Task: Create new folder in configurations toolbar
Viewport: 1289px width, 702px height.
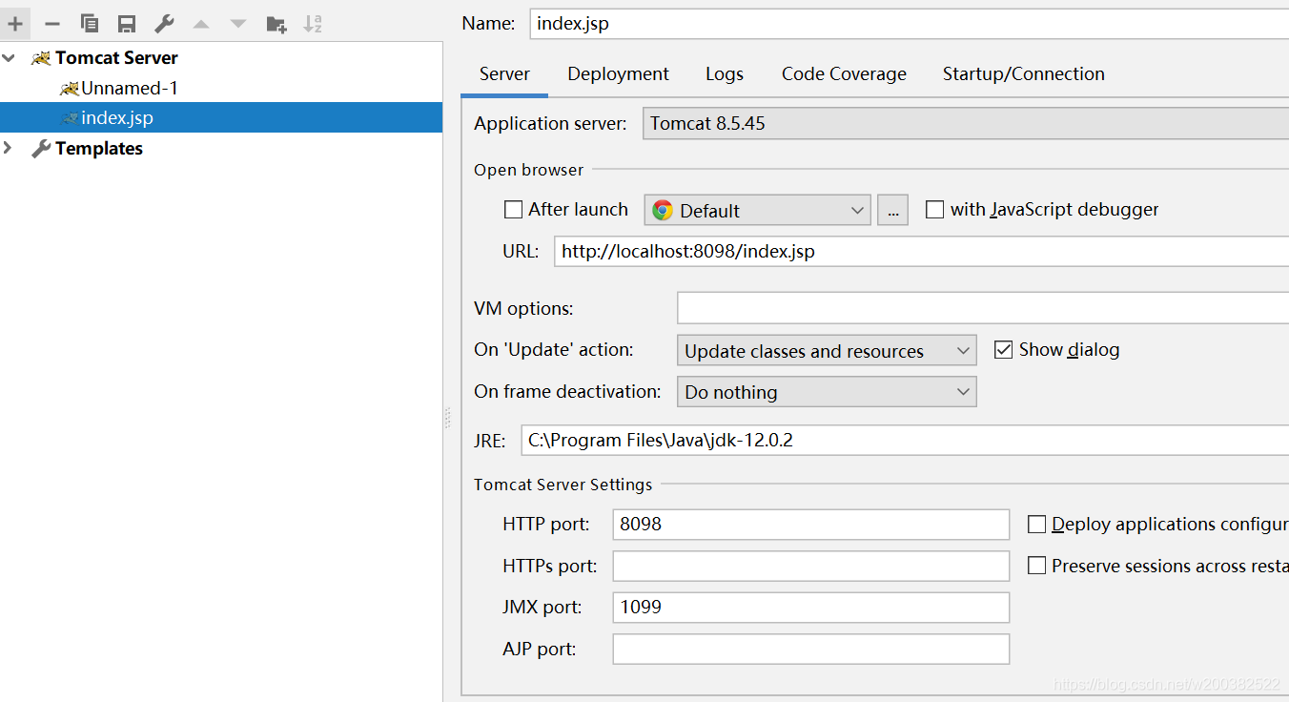Action: tap(276, 23)
